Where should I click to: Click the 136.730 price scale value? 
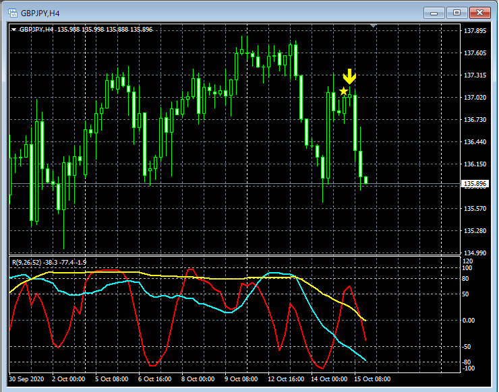(475, 119)
